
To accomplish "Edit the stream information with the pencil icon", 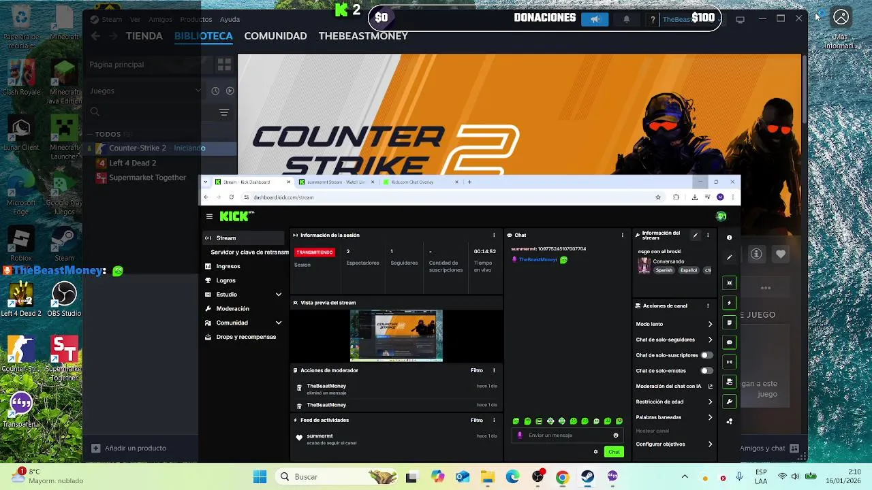I will click(695, 235).
